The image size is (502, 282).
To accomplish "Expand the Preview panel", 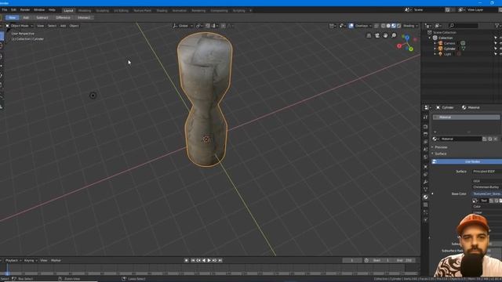I will tap(441, 147).
